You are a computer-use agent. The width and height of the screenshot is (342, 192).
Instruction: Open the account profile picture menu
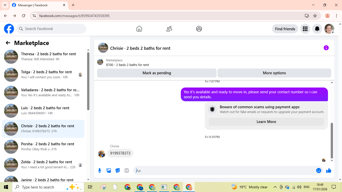tap(329, 29)
